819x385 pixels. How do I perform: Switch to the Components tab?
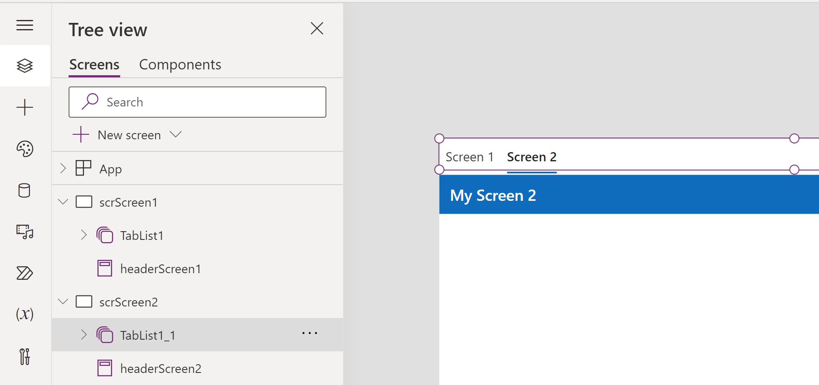click(x=180, y=65)
